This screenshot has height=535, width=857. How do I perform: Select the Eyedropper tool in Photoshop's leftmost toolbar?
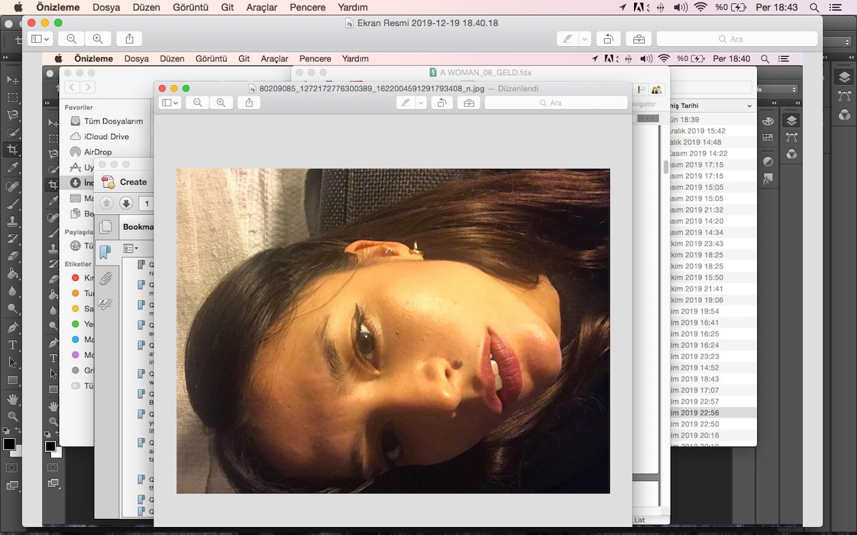[12, 167]
